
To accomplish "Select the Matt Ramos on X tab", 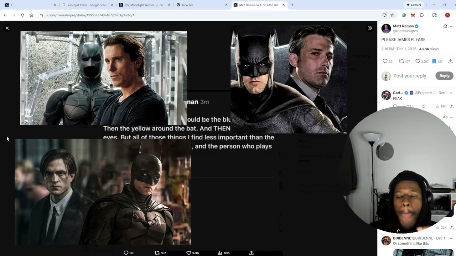I will 259,5.
